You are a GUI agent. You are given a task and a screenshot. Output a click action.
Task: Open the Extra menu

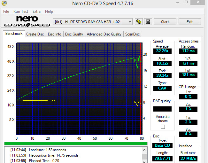[x=36, y=12]
